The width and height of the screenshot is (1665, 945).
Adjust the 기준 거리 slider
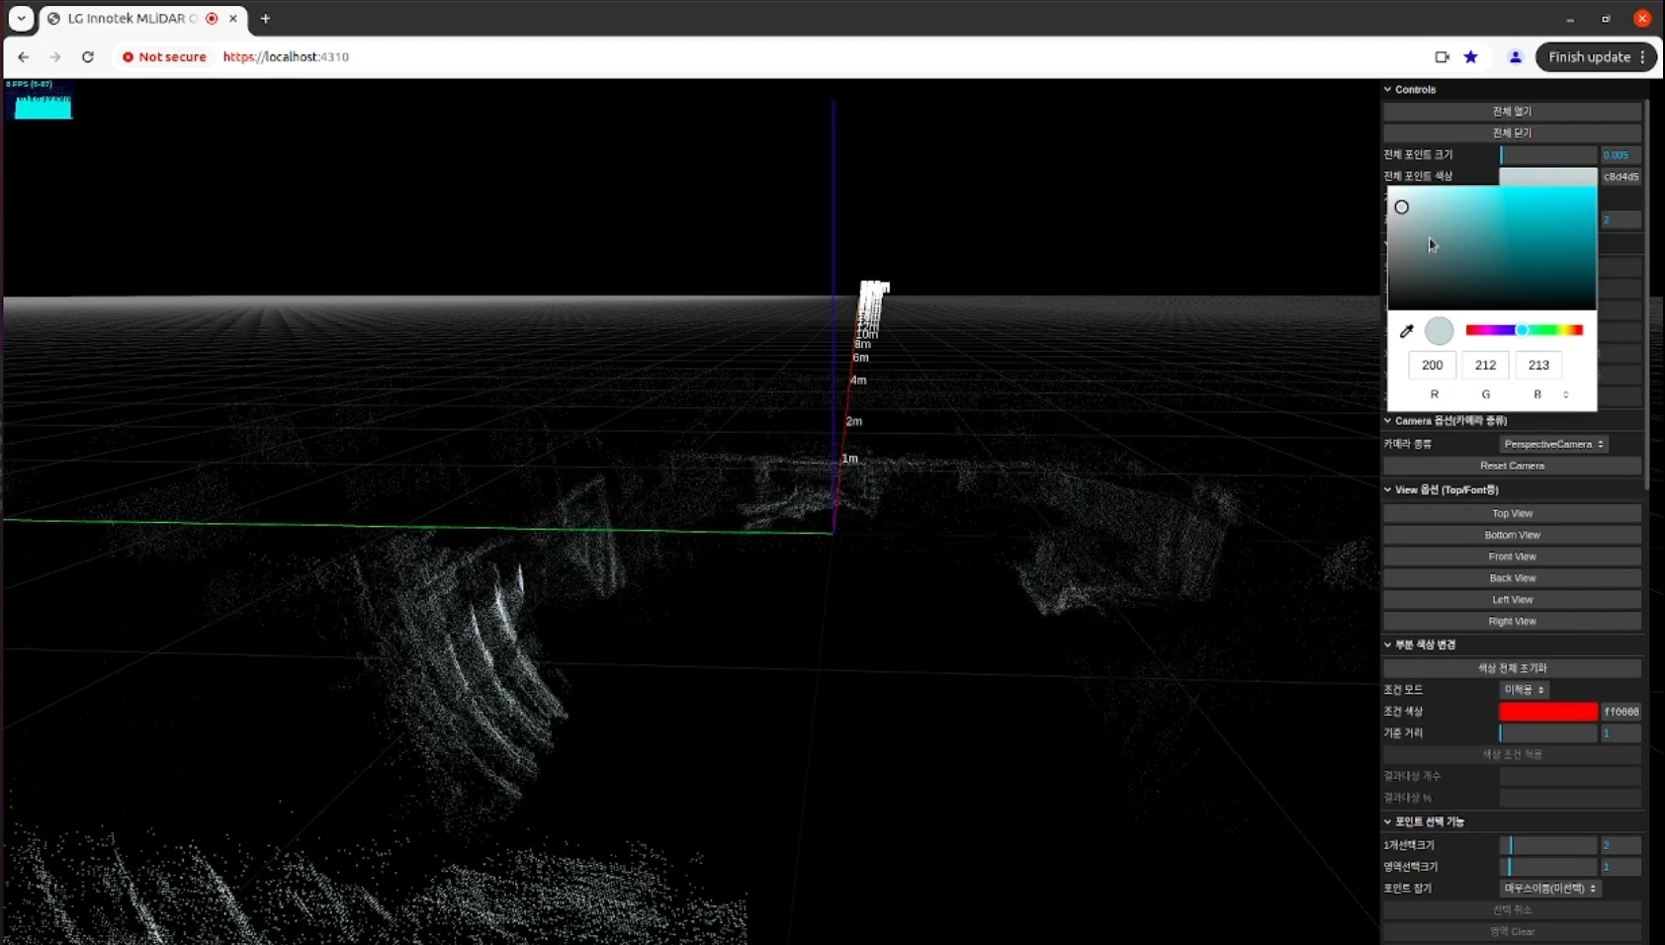pos(1548,732)
